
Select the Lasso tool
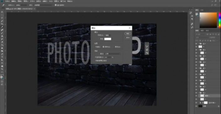(2, 18)
